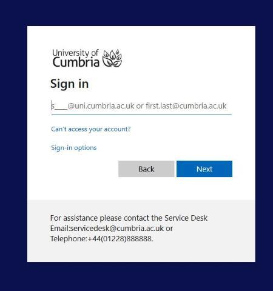Select the servicedesk@cumbria.ac.uk email address

[x=117, y=229]
